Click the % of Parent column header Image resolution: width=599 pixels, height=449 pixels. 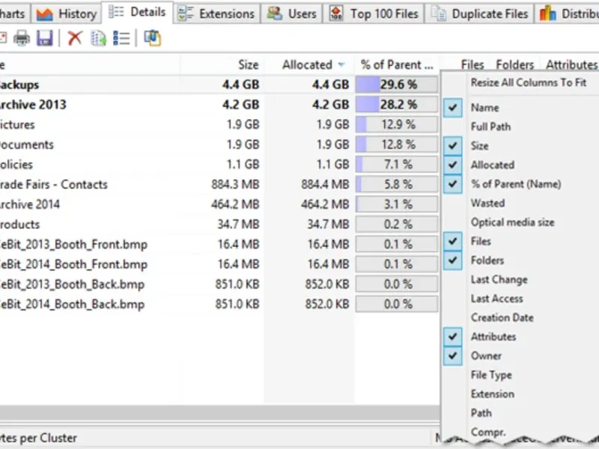(397, 64)
